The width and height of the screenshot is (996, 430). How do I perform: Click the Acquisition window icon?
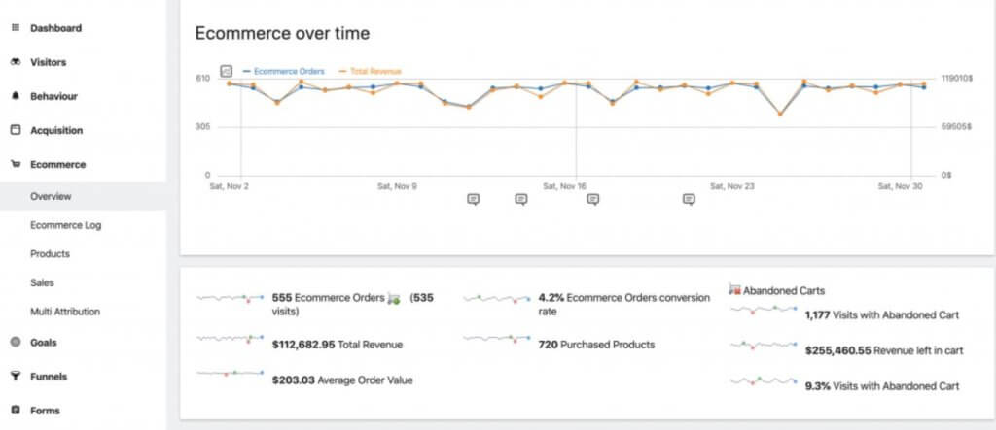(x=16, y=130)
